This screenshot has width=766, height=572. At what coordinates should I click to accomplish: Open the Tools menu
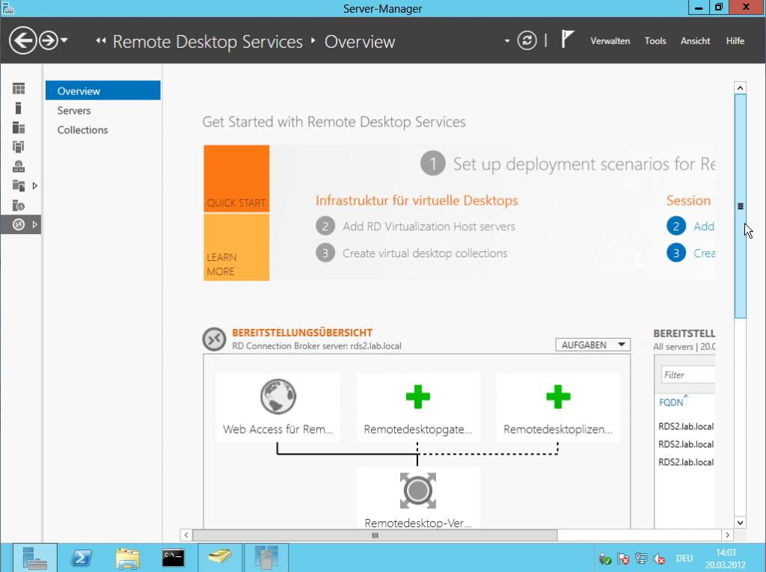point(655,41)
